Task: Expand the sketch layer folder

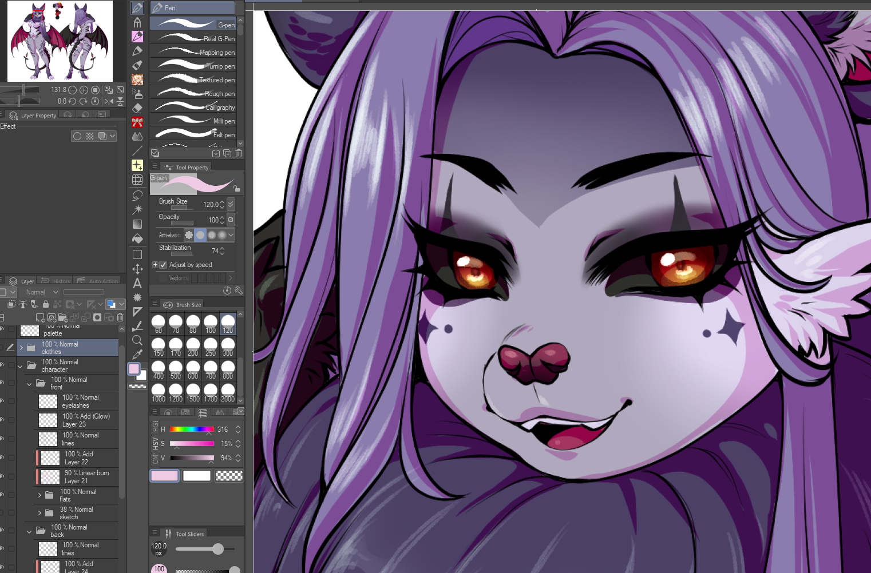Action: tap(39, 513)
